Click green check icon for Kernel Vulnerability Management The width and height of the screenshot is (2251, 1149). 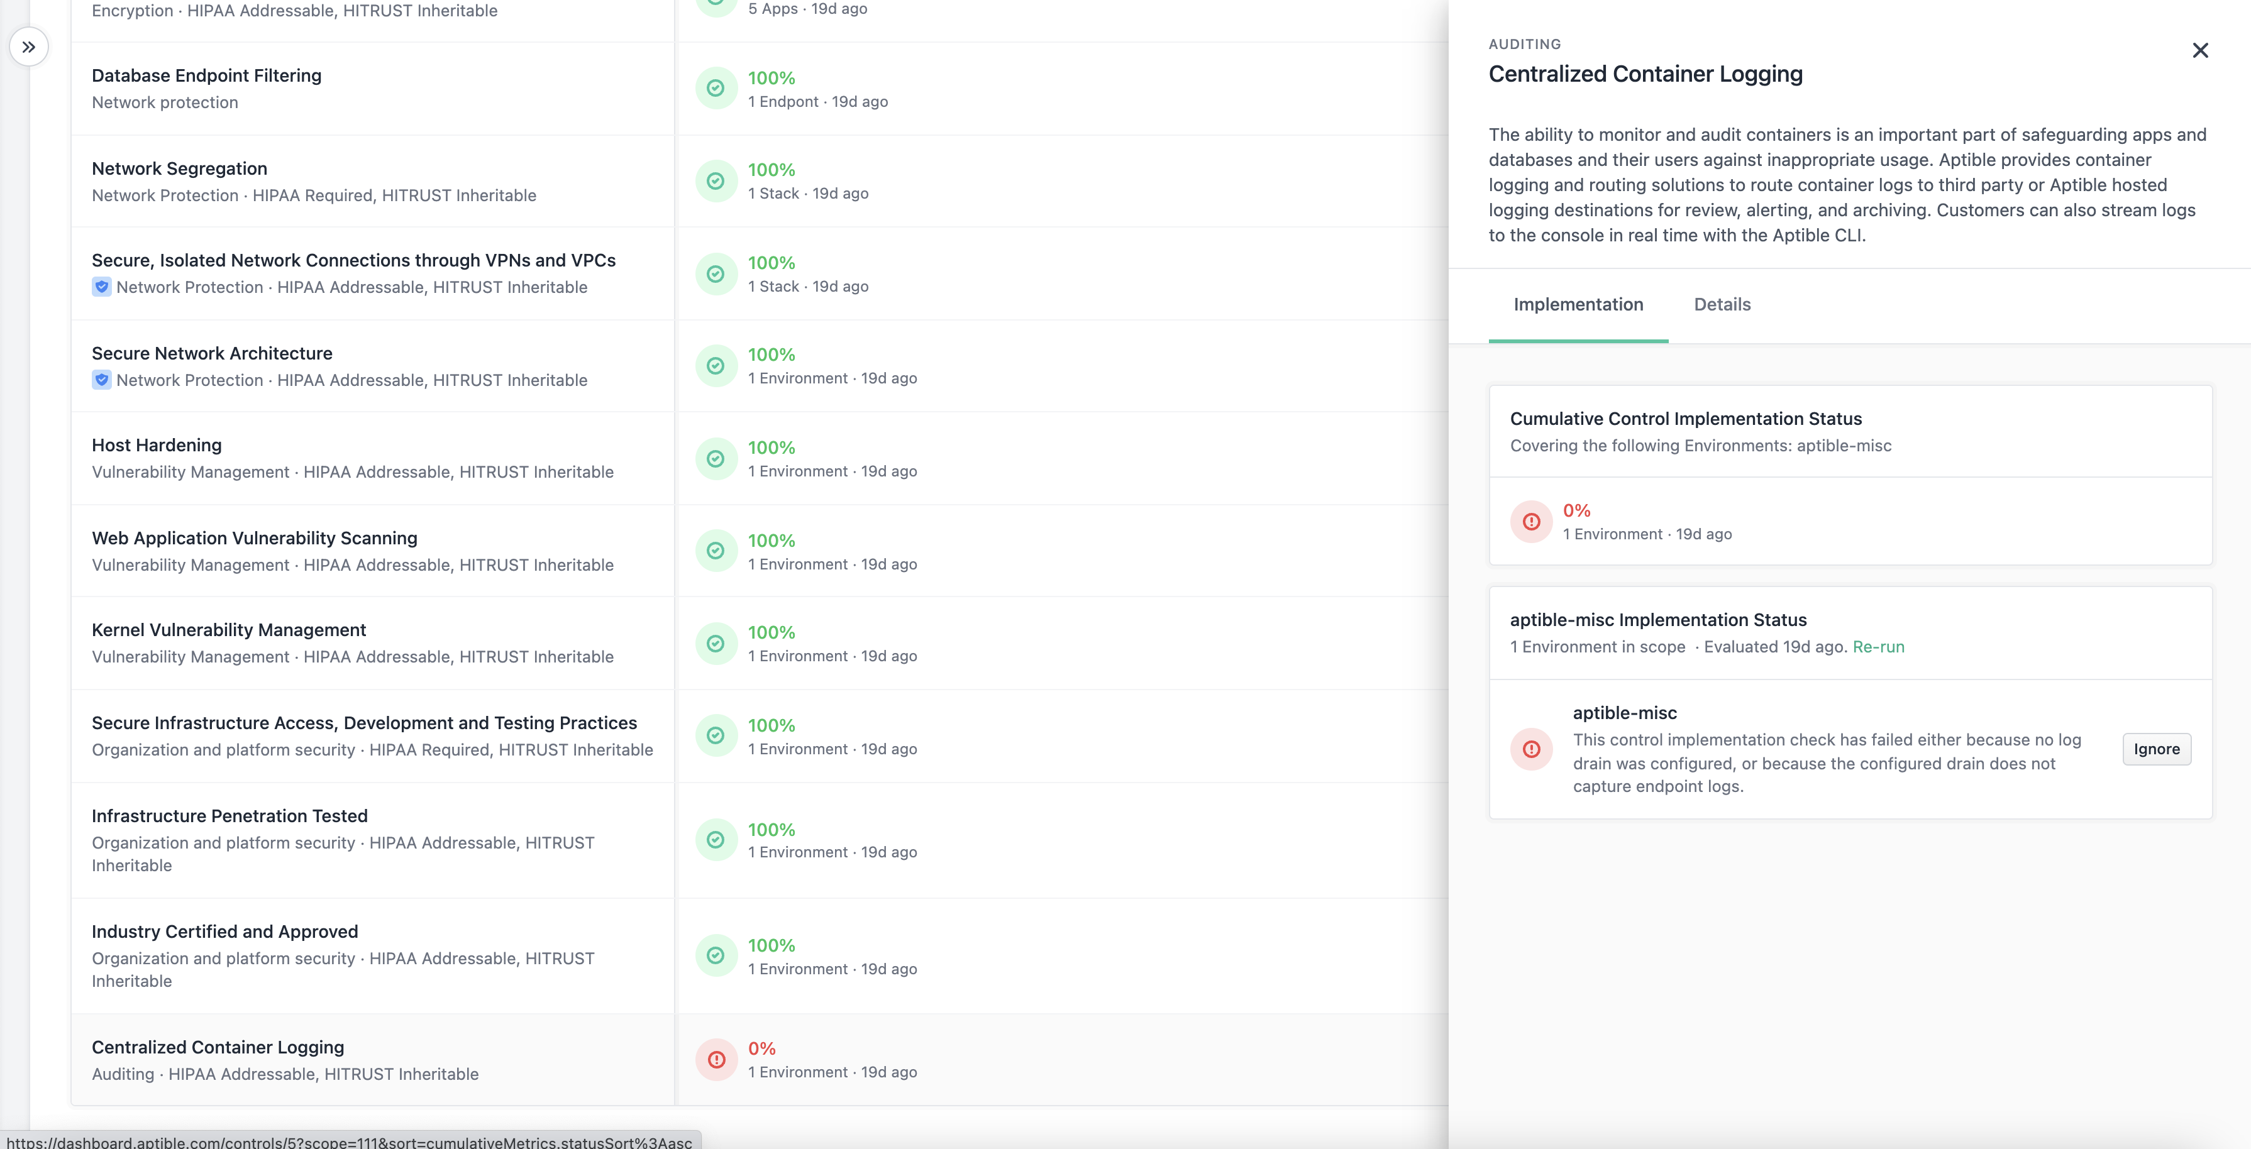[716, 643]
